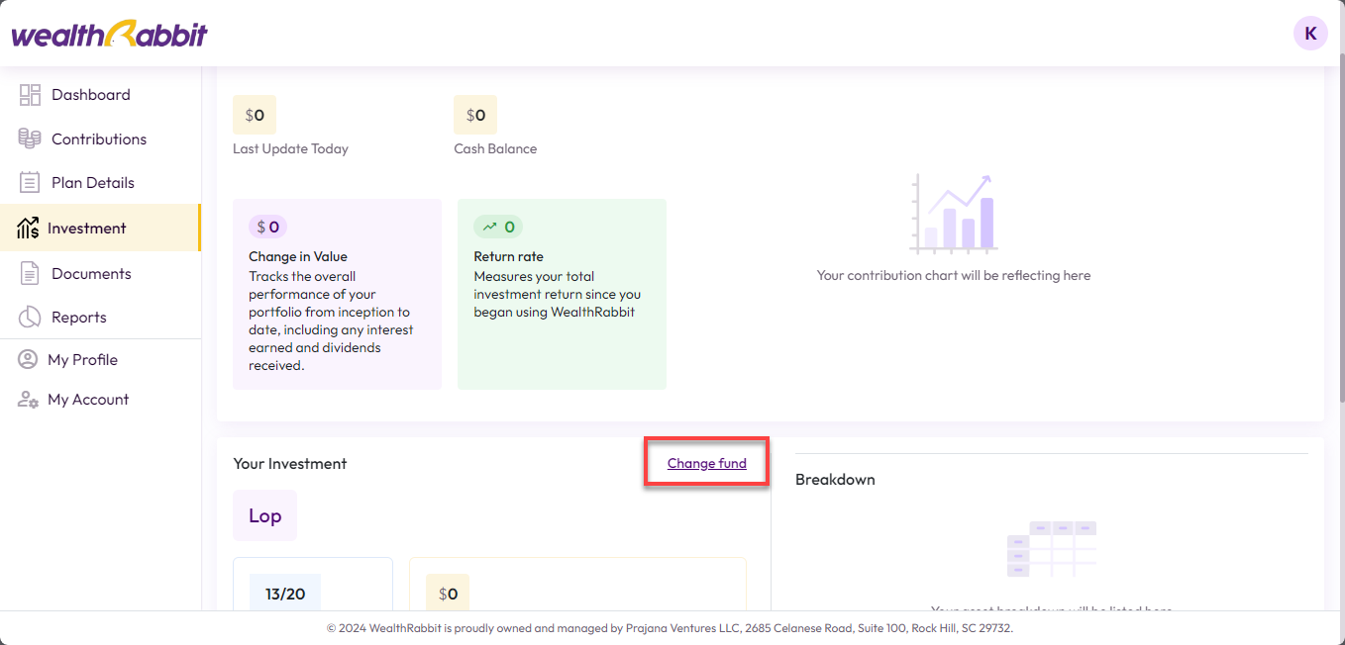1345x645 pixels.
Task: Click the WealthRabbit logo
Action: click(x=109, y=35)
